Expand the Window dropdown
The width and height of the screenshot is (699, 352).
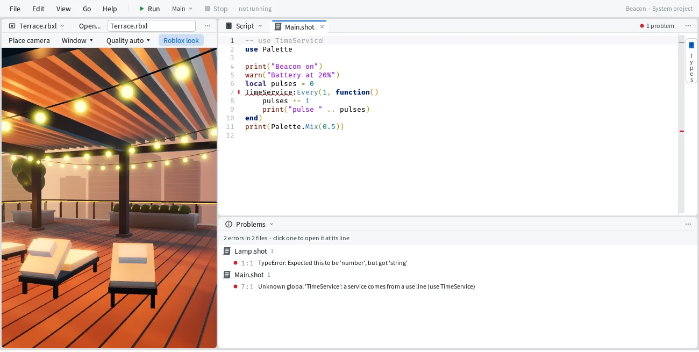77,40
